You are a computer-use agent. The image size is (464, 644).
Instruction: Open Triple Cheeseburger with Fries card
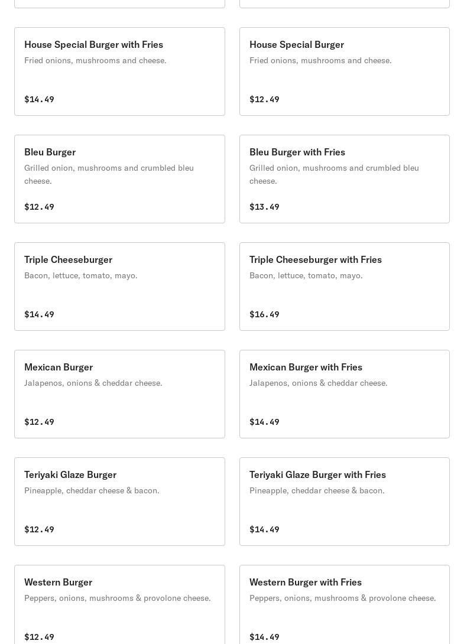(x=345, y=287)
